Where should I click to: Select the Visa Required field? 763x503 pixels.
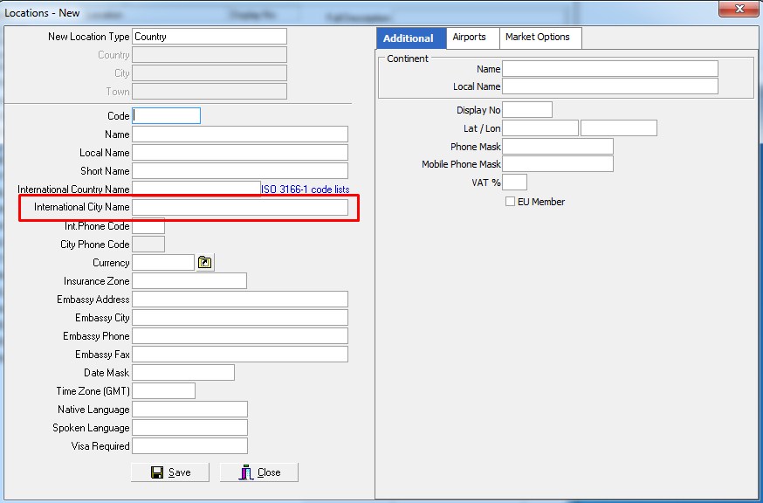coord(189,446)
